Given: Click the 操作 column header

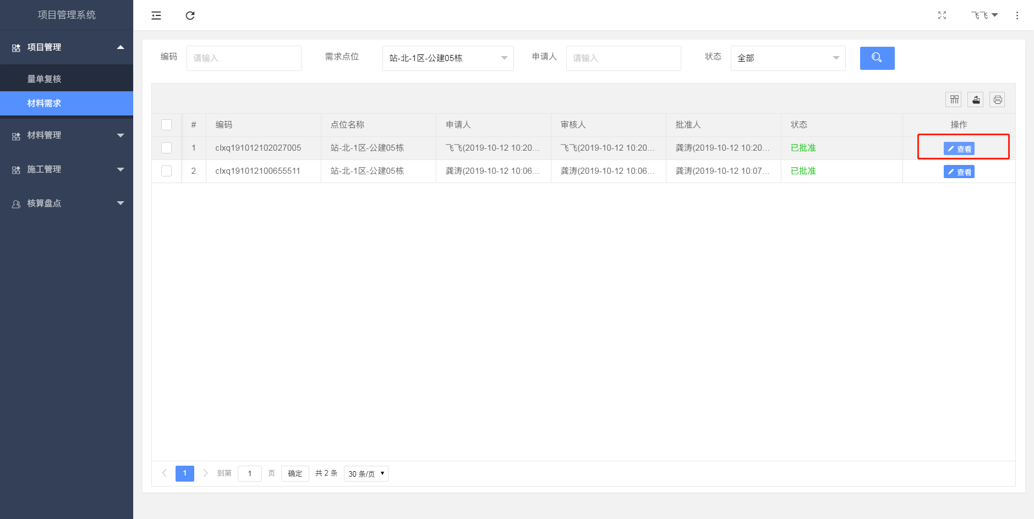Looking at the screenshot, I should click(x=959, y=125).
